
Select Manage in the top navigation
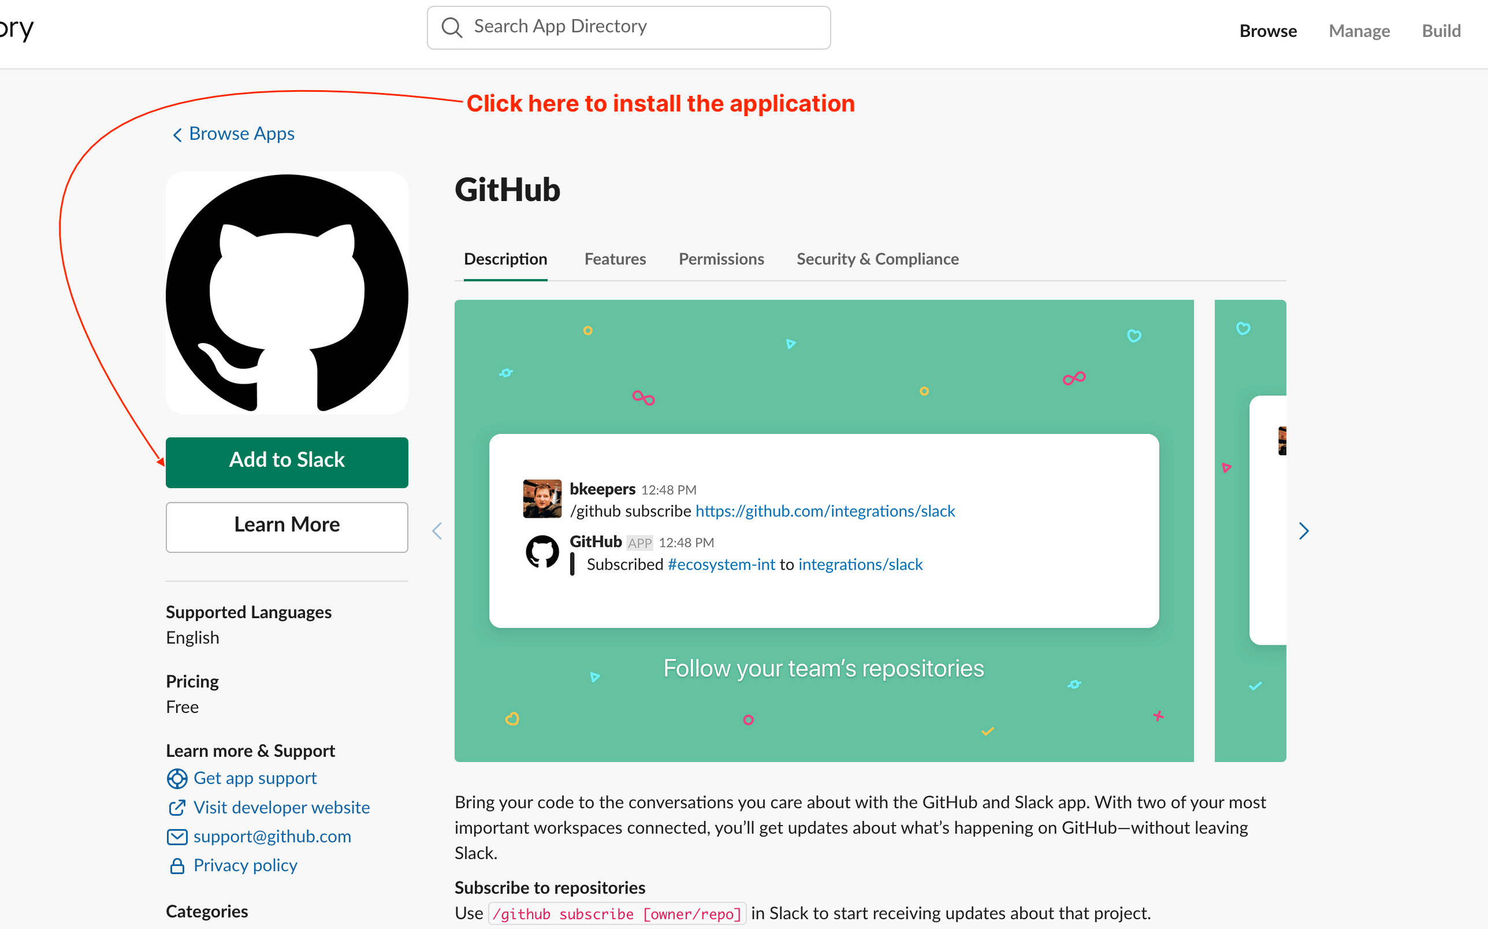[1359, 31]
